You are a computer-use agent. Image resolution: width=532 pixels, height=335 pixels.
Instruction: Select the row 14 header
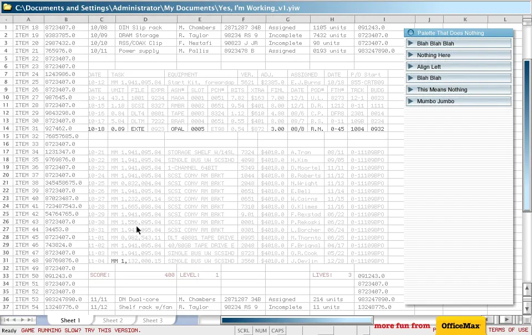click(x=6, y=129)
